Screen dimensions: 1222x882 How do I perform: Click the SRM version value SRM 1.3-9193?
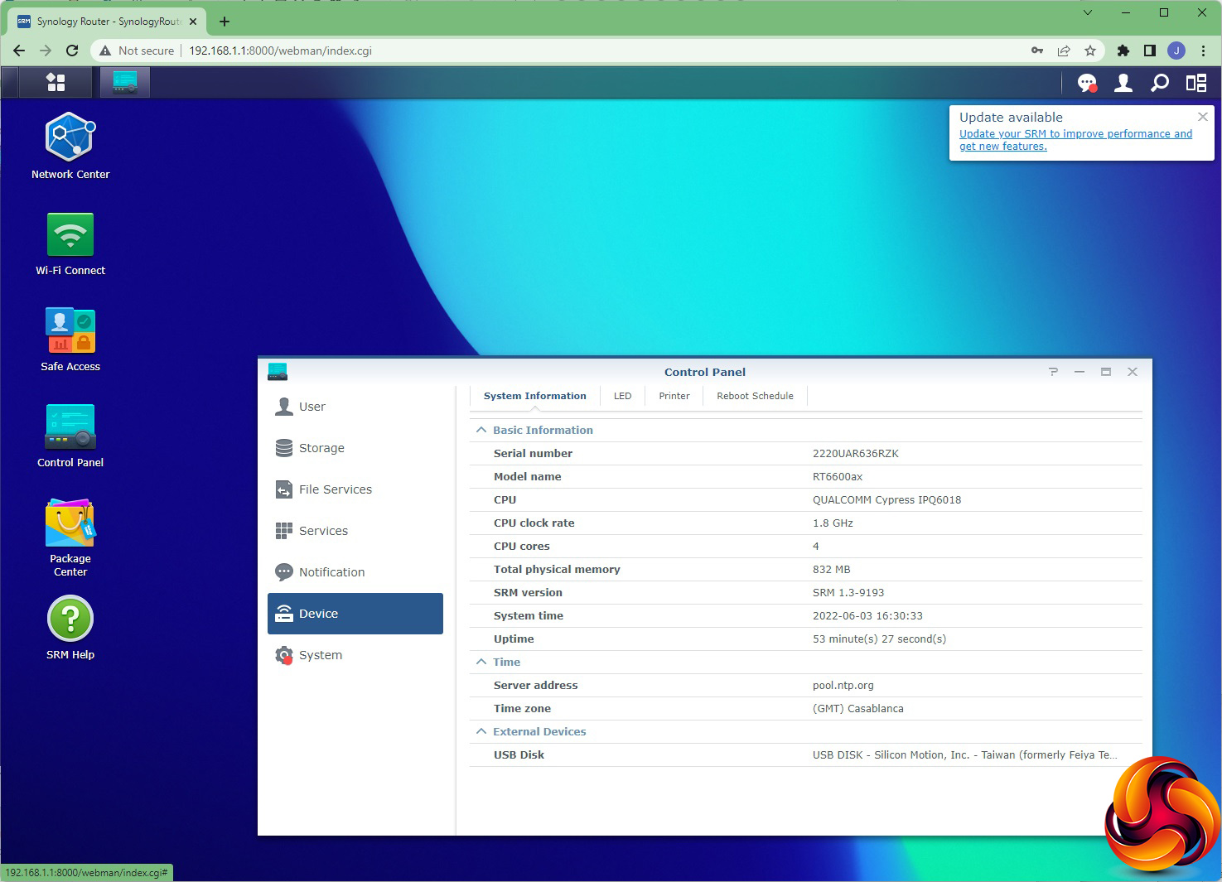tap(848, 592)
